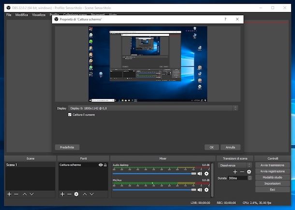295x210 pixels.
Task: Open the Visualizza menu
Action: (39, 15)
